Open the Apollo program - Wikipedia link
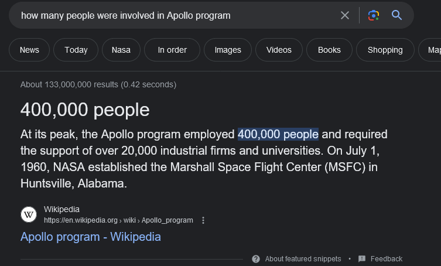Image resolution: width=441 pixels, height=266 pixels. [x=91, y=237]
